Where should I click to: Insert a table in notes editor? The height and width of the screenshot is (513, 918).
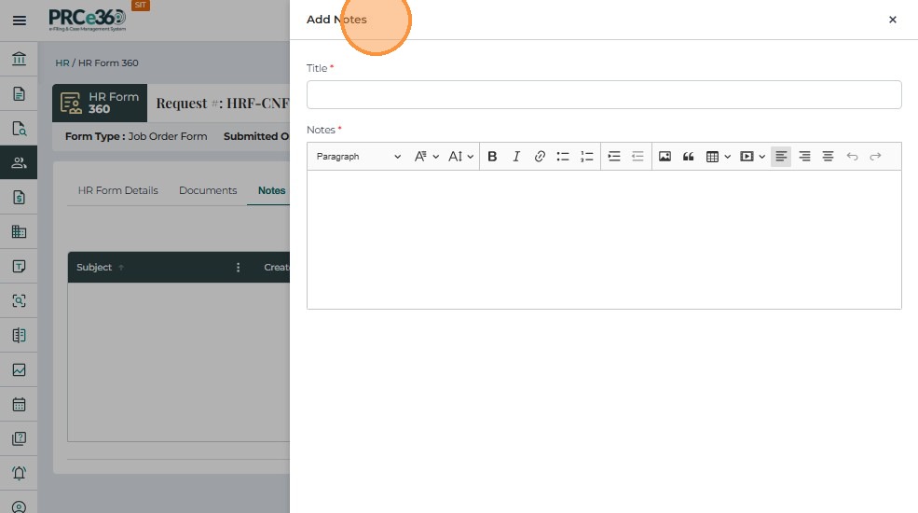712,157
